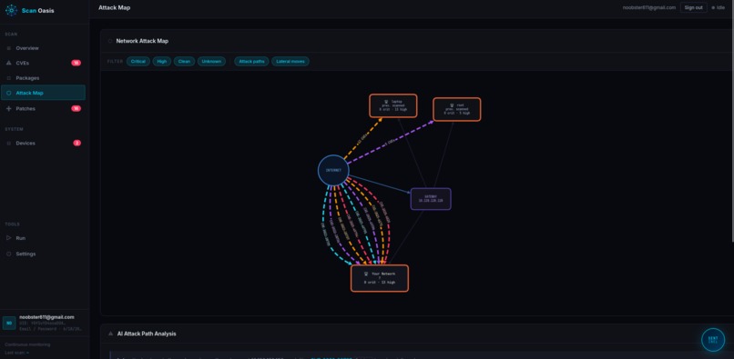Click the AI Attack Path Analysis heading
The image size is (734, 359).
[x=147, y=334]
